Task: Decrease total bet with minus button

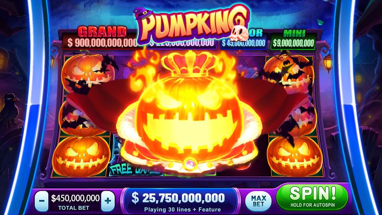Action: click(41, 201)
